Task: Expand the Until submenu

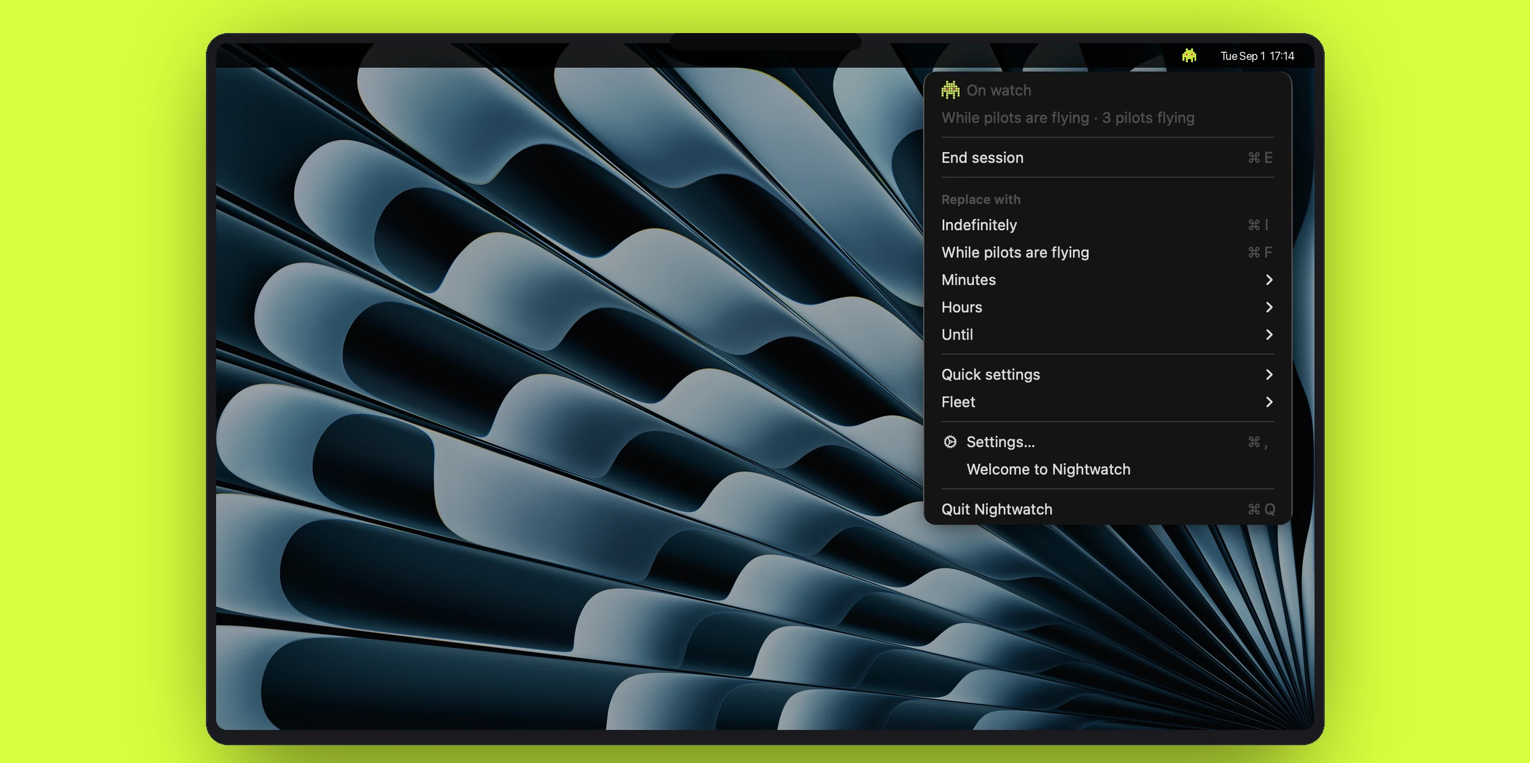Action: click(x=1107, y=334)
